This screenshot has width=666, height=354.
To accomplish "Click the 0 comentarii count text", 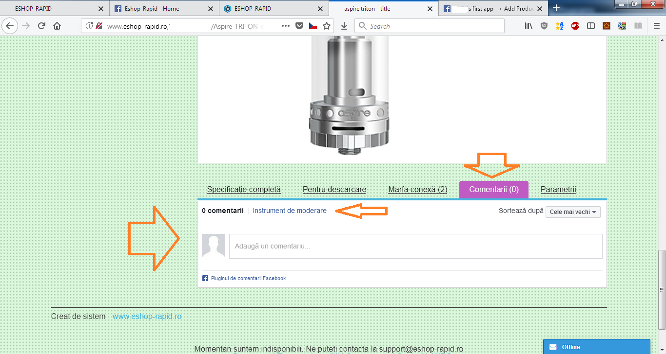I will click(x=223, y=211).
